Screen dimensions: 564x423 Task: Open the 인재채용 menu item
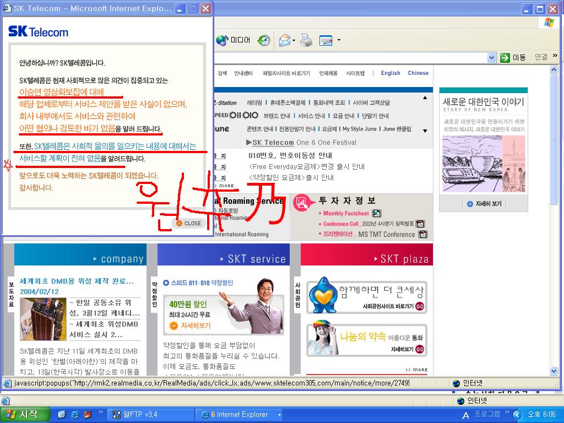tap(328, 73)
